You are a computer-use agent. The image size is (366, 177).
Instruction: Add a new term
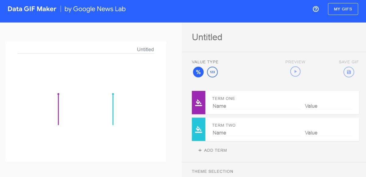(213, 150)
